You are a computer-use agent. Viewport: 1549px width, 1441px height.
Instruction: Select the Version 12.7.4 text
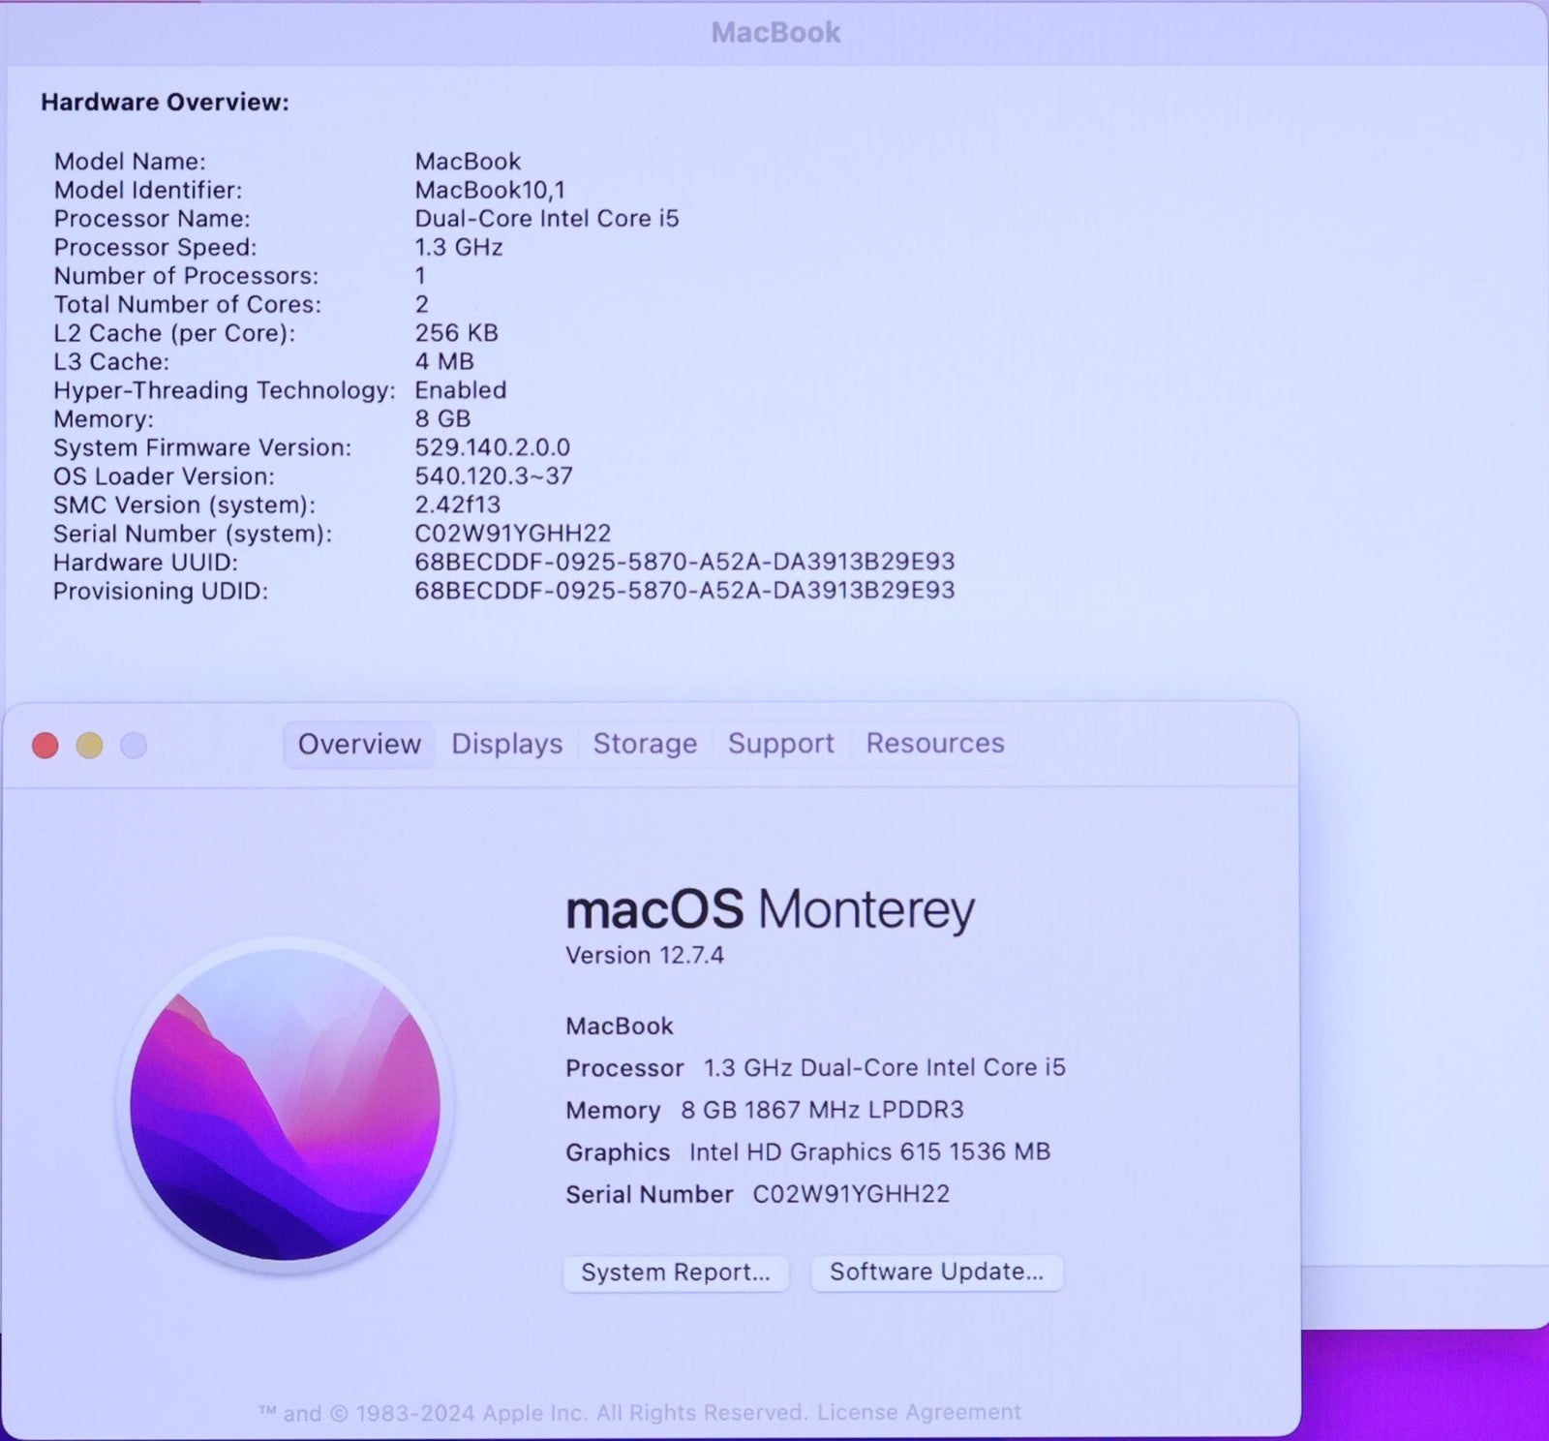pyautogui.click(x=645, y=955)
